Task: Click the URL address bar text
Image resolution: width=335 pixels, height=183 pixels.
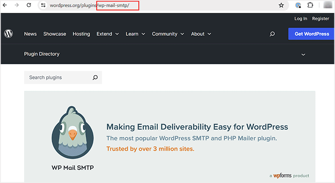Action: [x=89, y=5]
